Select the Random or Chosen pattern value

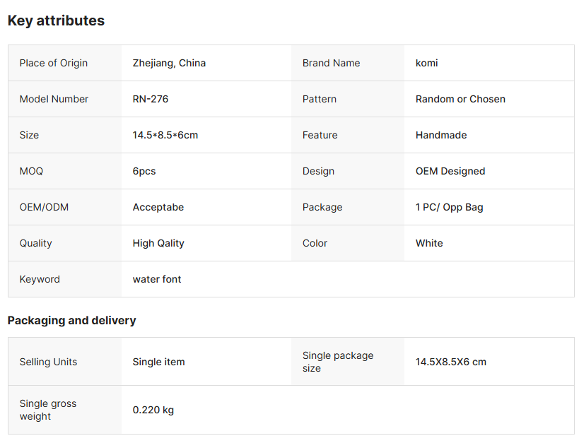tap(460, 99)
